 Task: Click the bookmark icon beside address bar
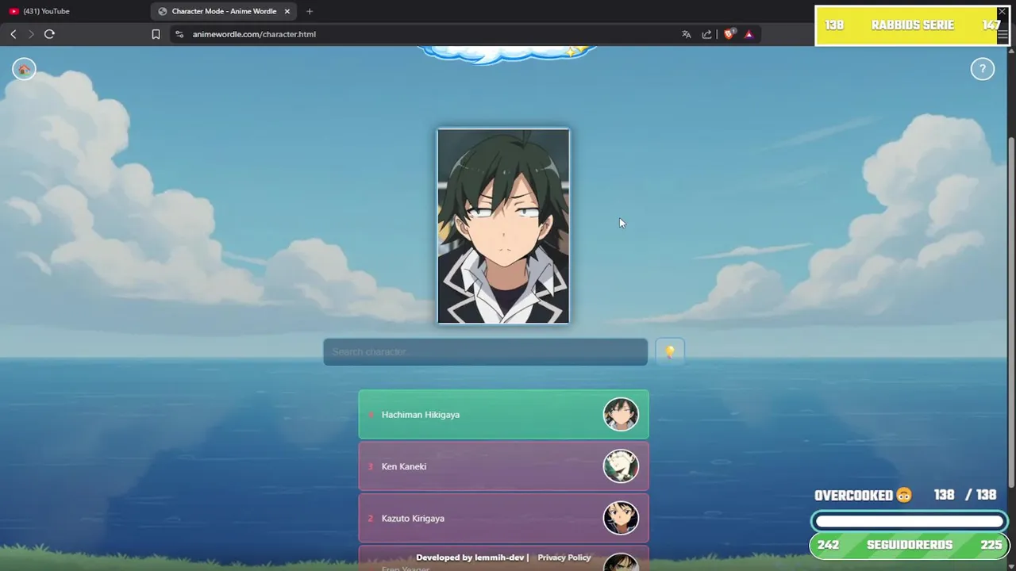pyautogui.click(x=156, y=34)
